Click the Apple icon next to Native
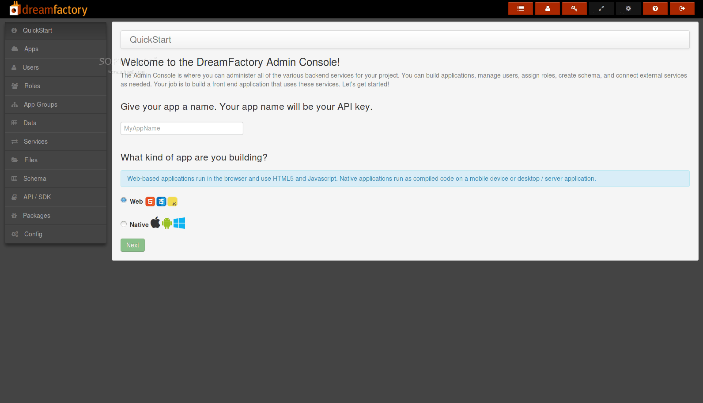 pyautogui.click(x=155, y=223)
